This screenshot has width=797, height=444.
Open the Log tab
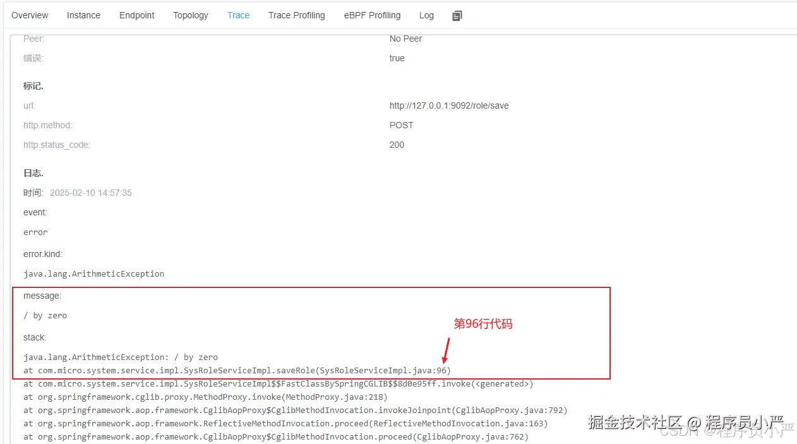point(426,15)
